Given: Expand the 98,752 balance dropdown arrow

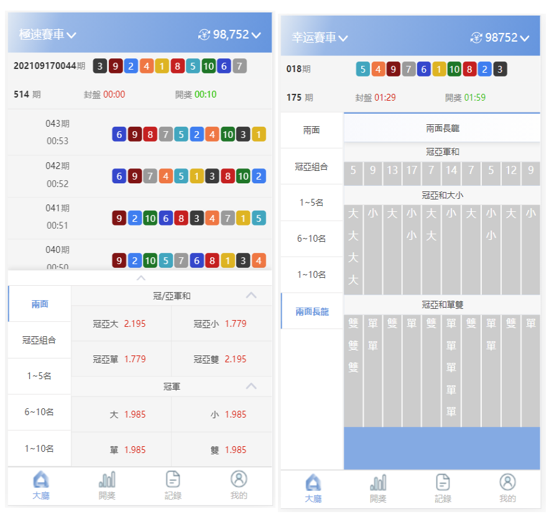Looking at the screenshot, I should tap(256, 35).
